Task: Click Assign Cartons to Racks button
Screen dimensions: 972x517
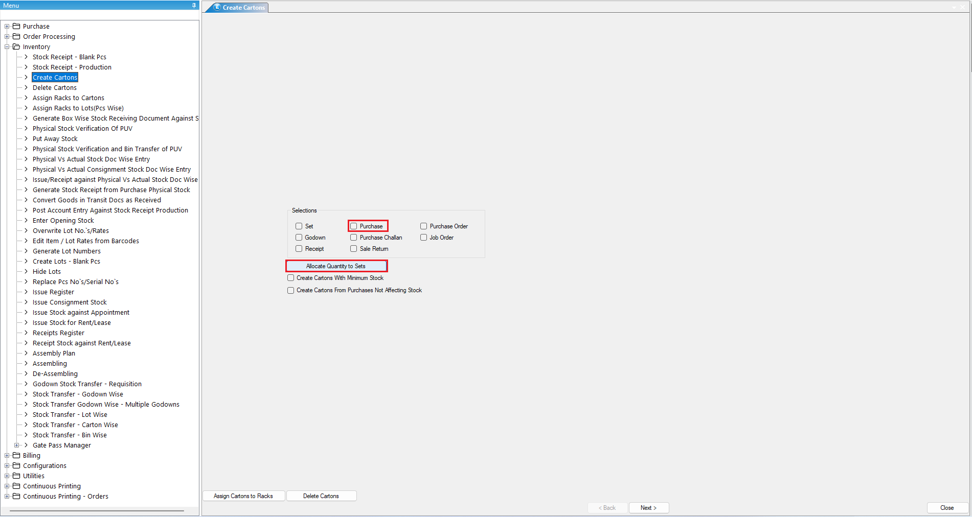Action: tap(243, 496)
